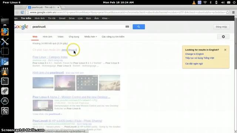Close the pearlinux6 browser tab
The image size is (237, 133).
pos(58,7)
